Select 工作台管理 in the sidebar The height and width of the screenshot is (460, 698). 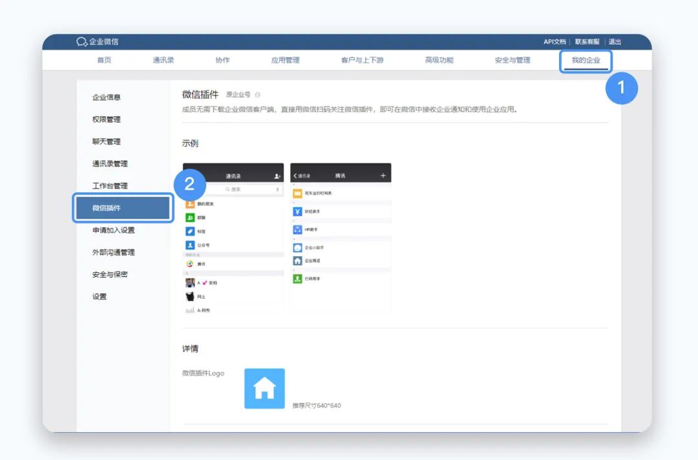[x=110, y=186]
